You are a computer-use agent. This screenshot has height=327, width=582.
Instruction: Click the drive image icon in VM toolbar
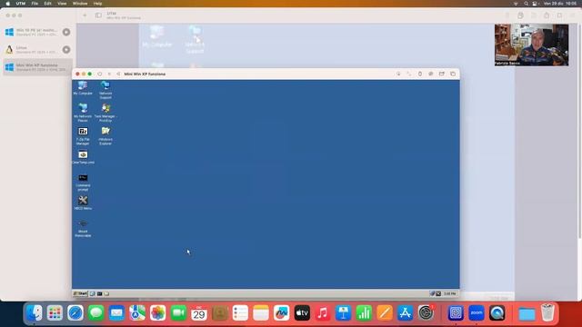430,74
